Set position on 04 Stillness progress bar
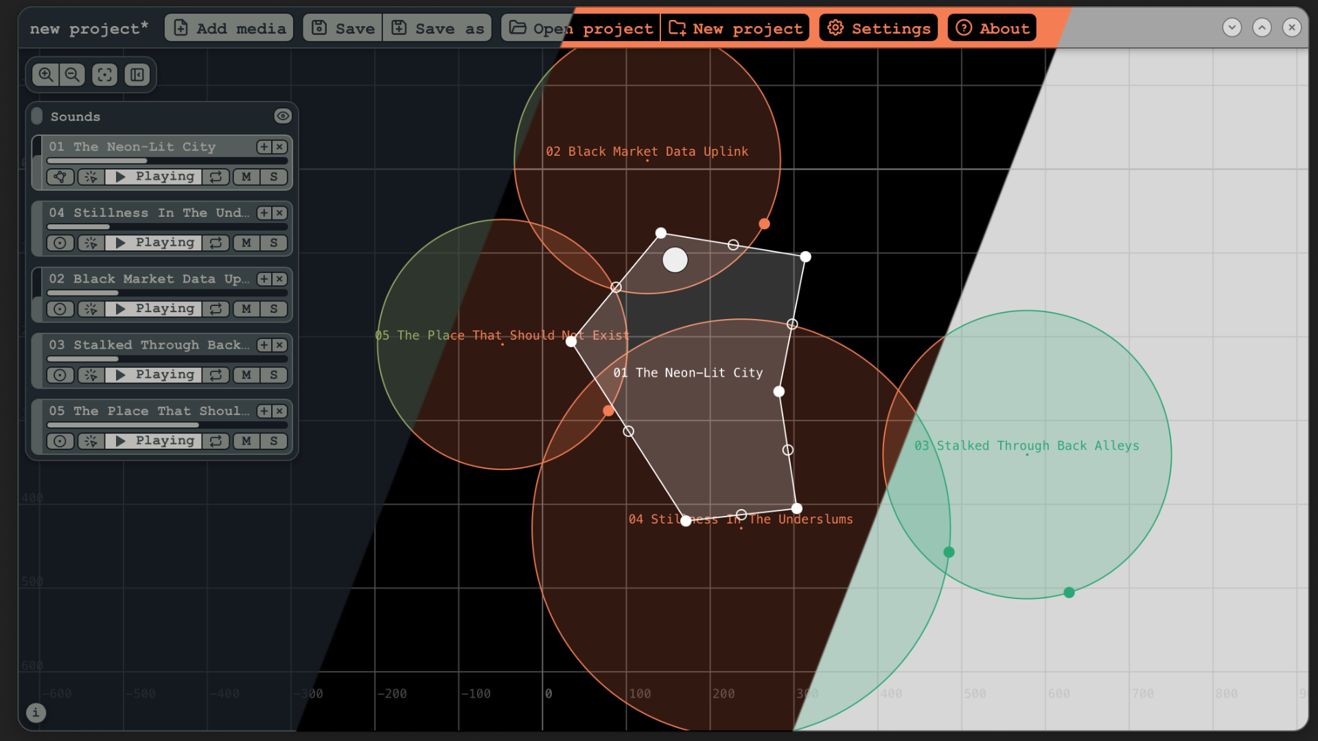Image resolution: width=1318 pixels, height=741 pixels. 167,227
